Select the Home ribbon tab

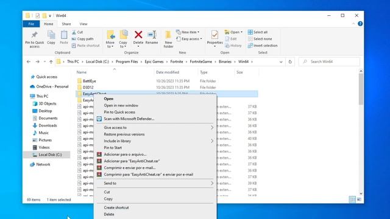tap(49, 24)
